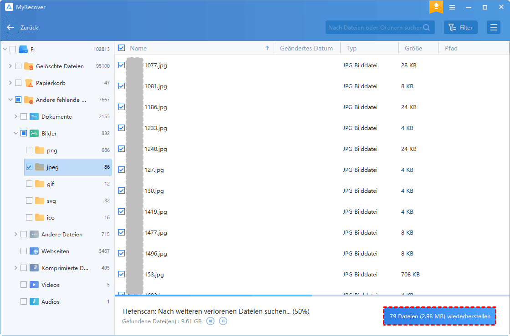
Task: Sort by Geändertes Datum column
Action: point(306,48)
